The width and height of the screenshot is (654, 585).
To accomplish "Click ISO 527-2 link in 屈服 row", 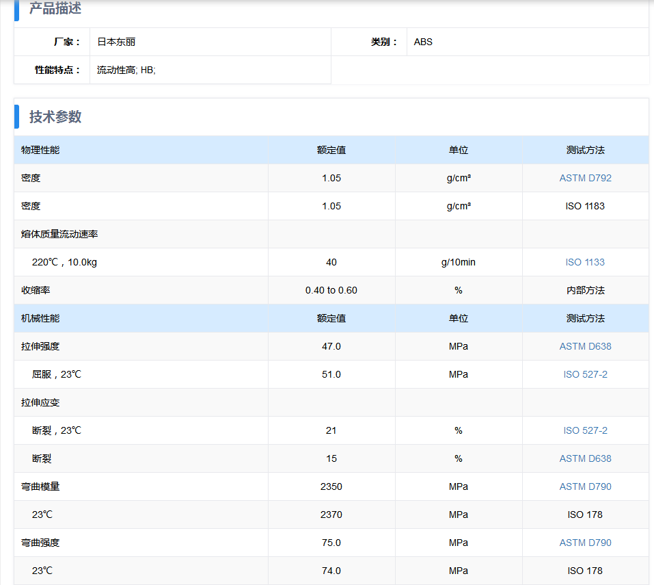I will click(585, 374).
